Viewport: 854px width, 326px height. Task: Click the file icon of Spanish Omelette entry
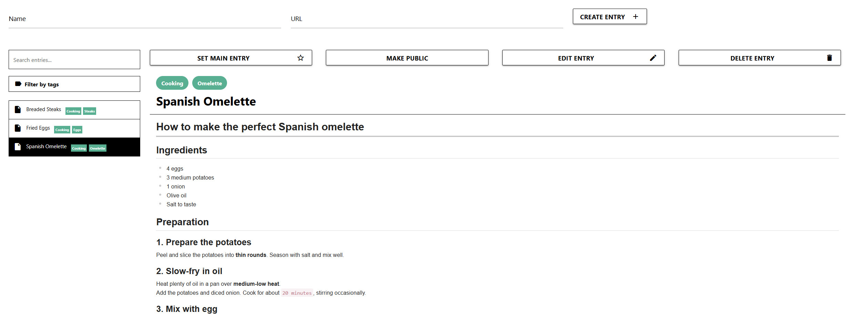[x=18, y=146]
